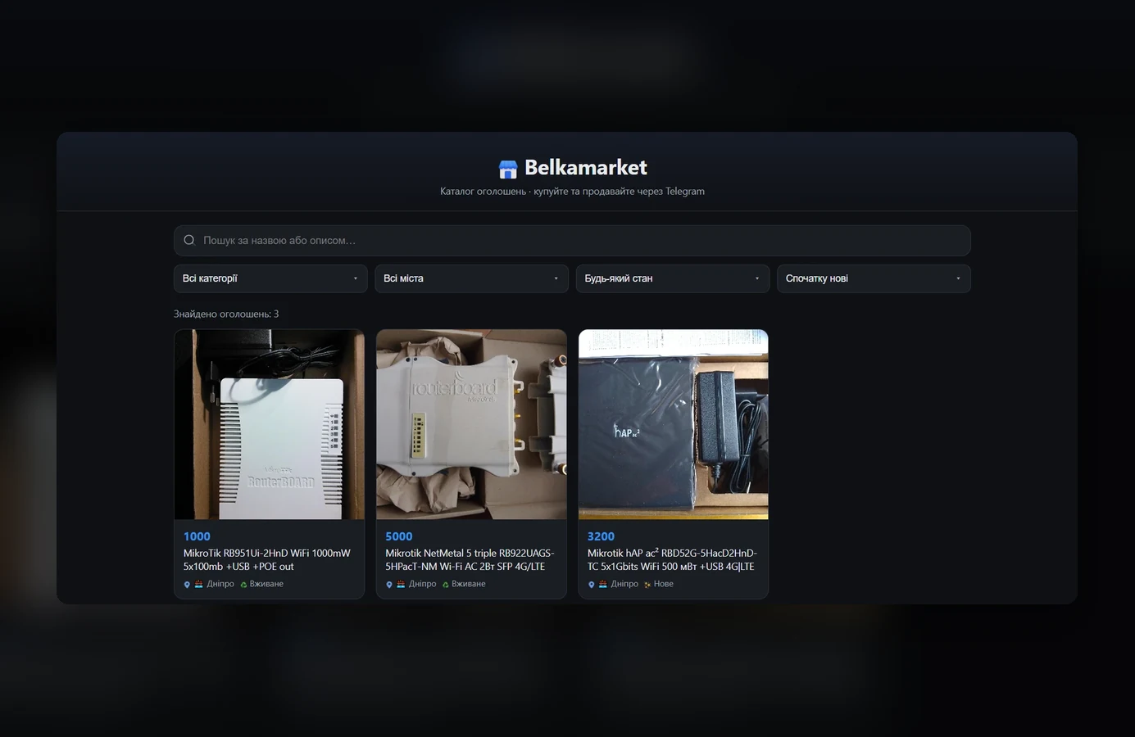Click the recycle 'Вживане' icon on the RB951Ui card

[x=243, y=585]
